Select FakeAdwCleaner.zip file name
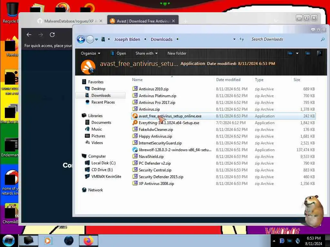330x247 pixels. [x=156, y=130]
